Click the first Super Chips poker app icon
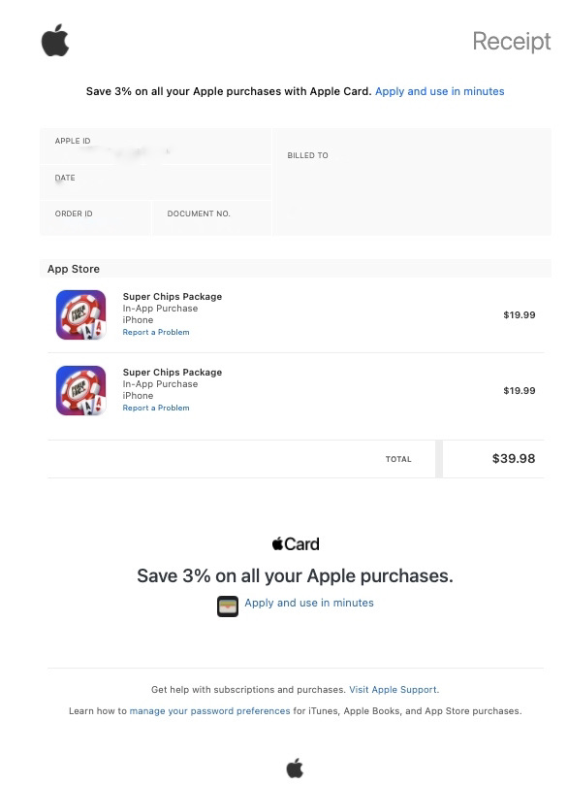This screenshot has height=786, width=568. coord(80,314)
